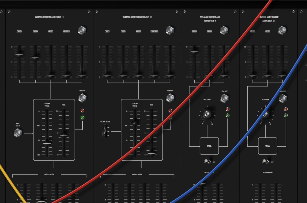This screenshot has height=203, width=307.
Task: Click Filter -1 input slider set near 7
Action: (x=19, y=55)
